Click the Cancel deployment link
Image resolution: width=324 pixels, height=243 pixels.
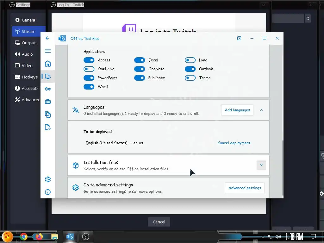coord(234,143)
